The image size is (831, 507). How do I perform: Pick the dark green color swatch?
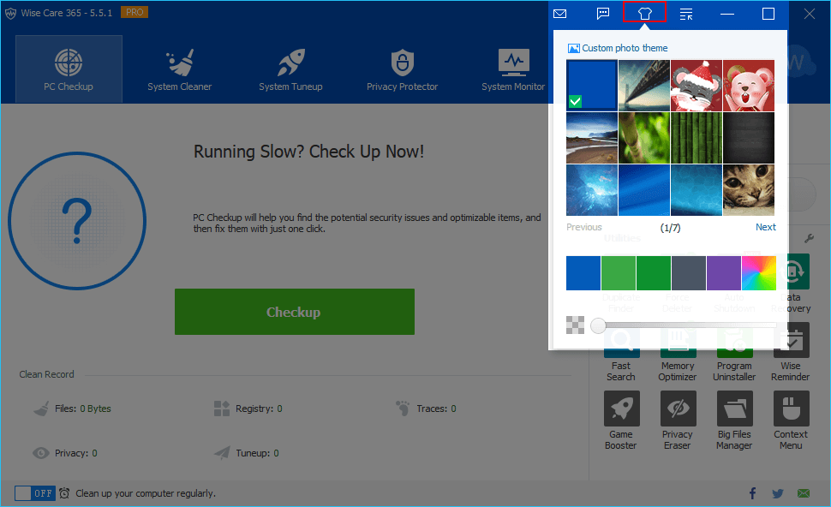coord(654,273)
